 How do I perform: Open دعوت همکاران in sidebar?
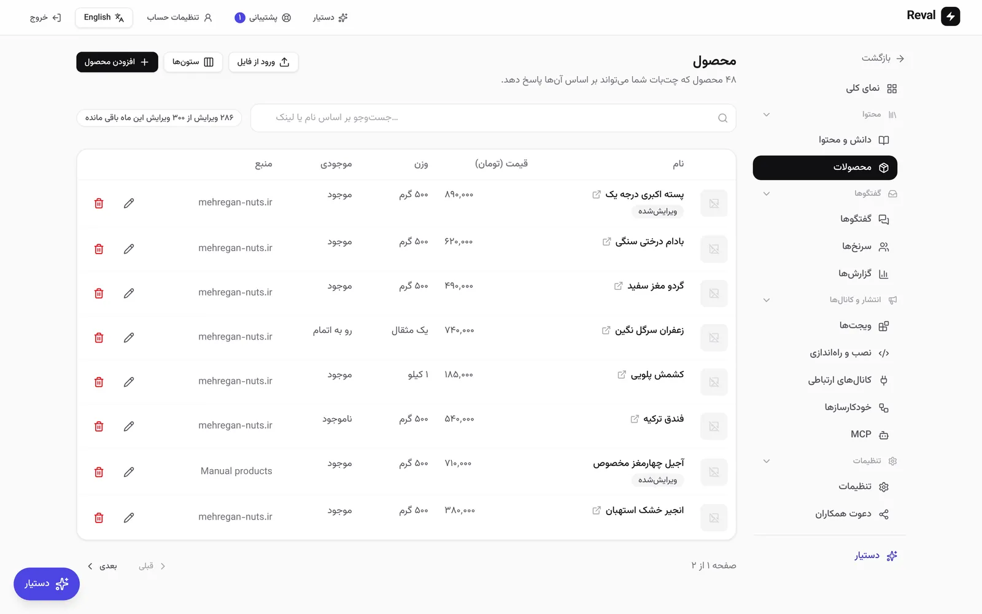point(852,514)
